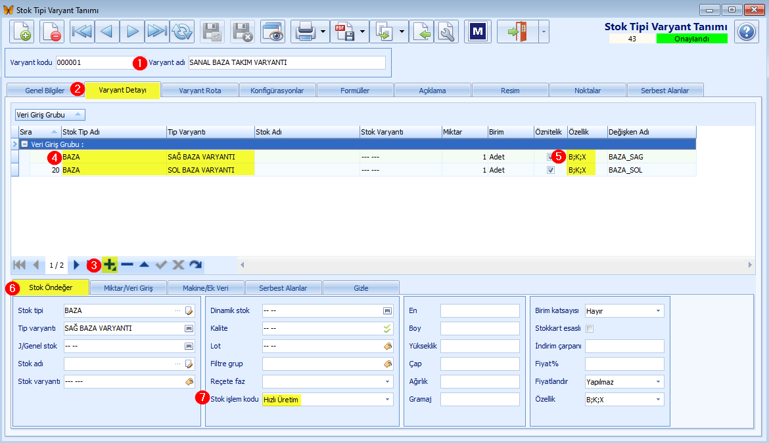Click the up triangle edit icon in grid navigator
This screenshot has height=443, width=769.
144,265
